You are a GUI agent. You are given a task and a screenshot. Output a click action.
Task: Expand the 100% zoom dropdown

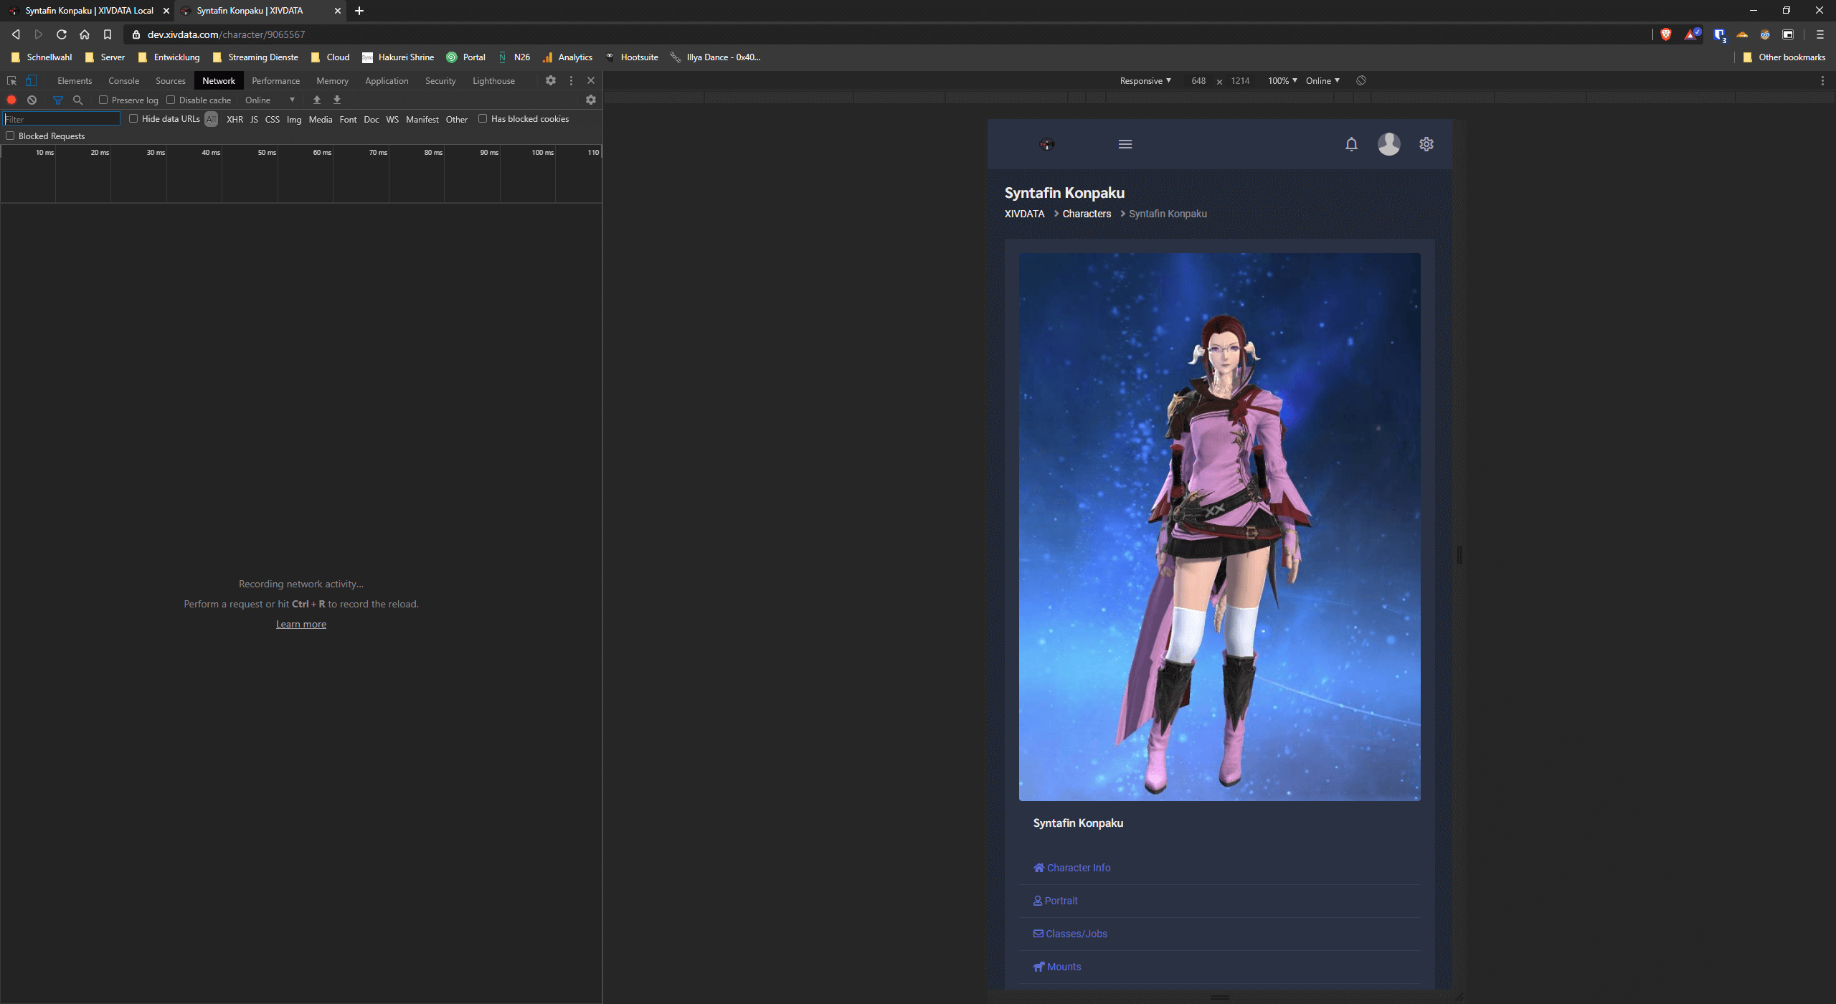tap(1282, 81)
